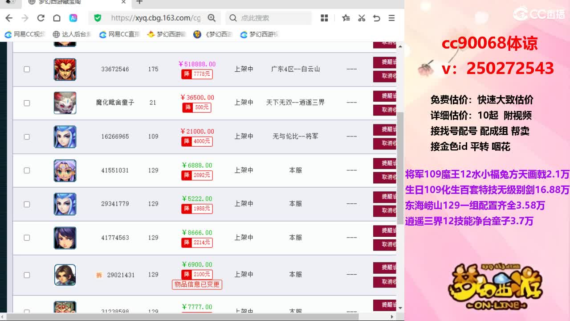Open the 达人后台 bookmark
Screen dimensions: 570x321
click(72, 34)
